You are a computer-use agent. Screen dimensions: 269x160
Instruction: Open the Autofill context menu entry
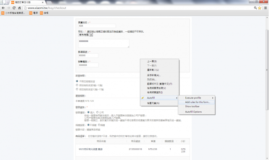[x=160, y=98]
